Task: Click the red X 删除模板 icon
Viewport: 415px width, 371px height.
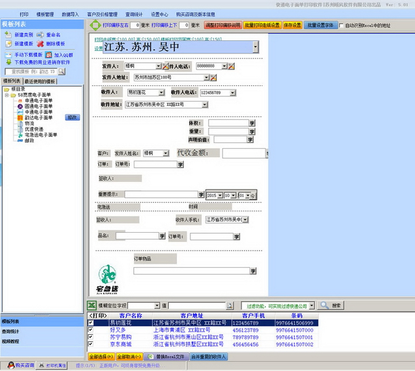Action: (40, 44)
